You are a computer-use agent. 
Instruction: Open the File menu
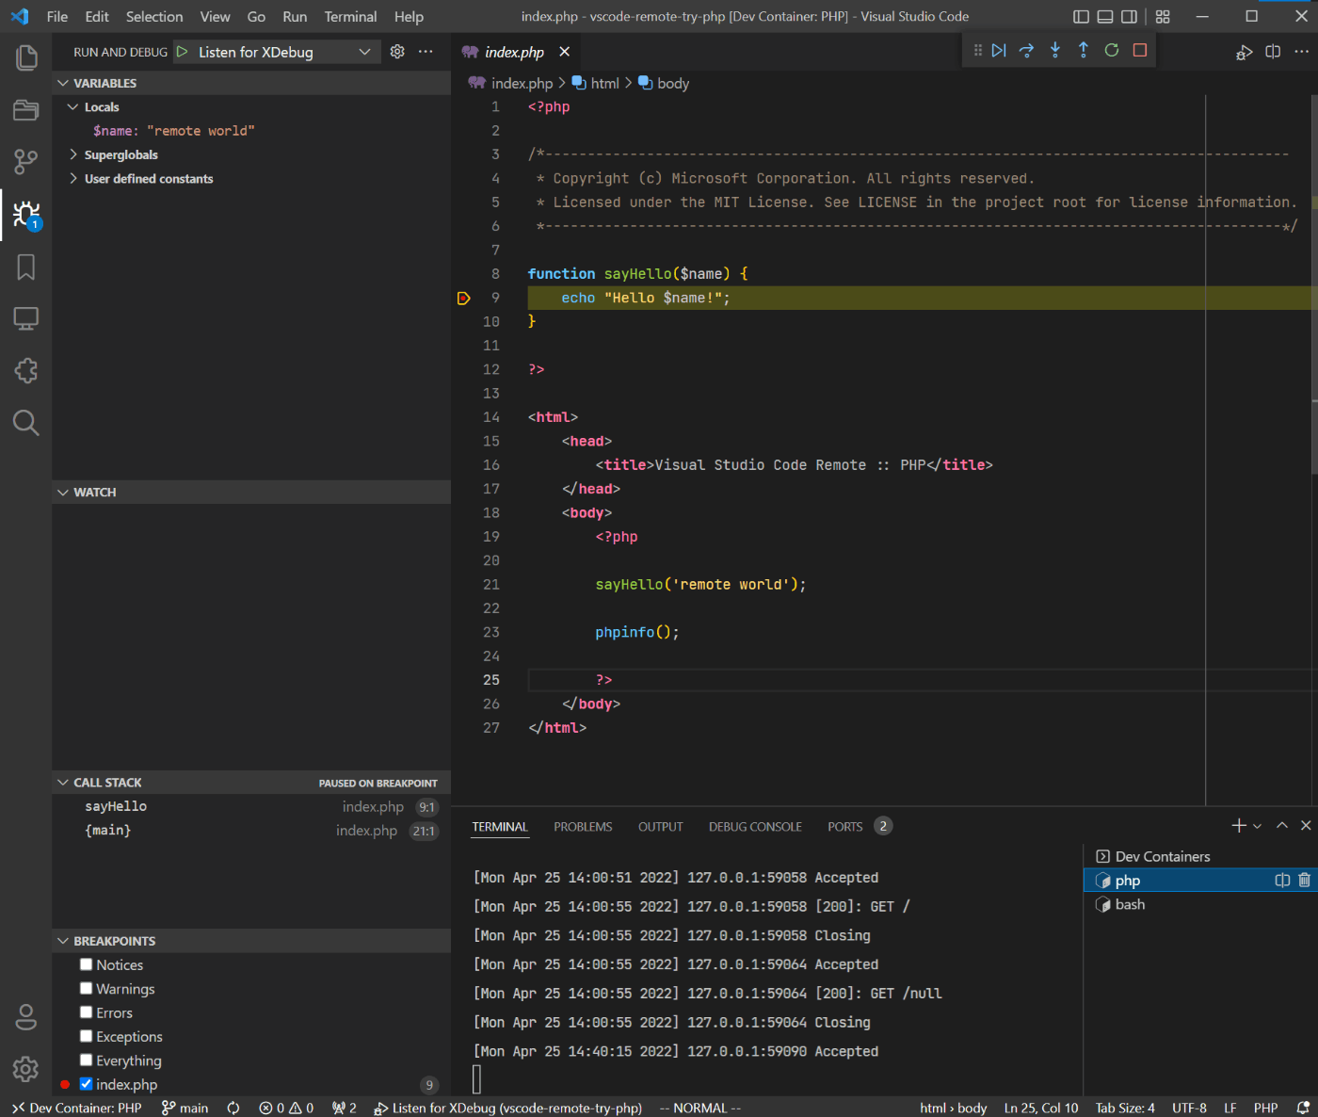57,17
